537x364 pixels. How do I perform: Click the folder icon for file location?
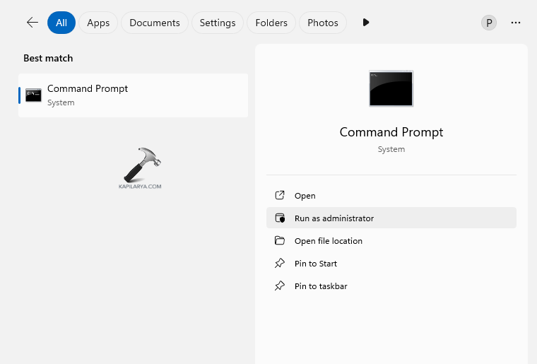tap(280, 241)
